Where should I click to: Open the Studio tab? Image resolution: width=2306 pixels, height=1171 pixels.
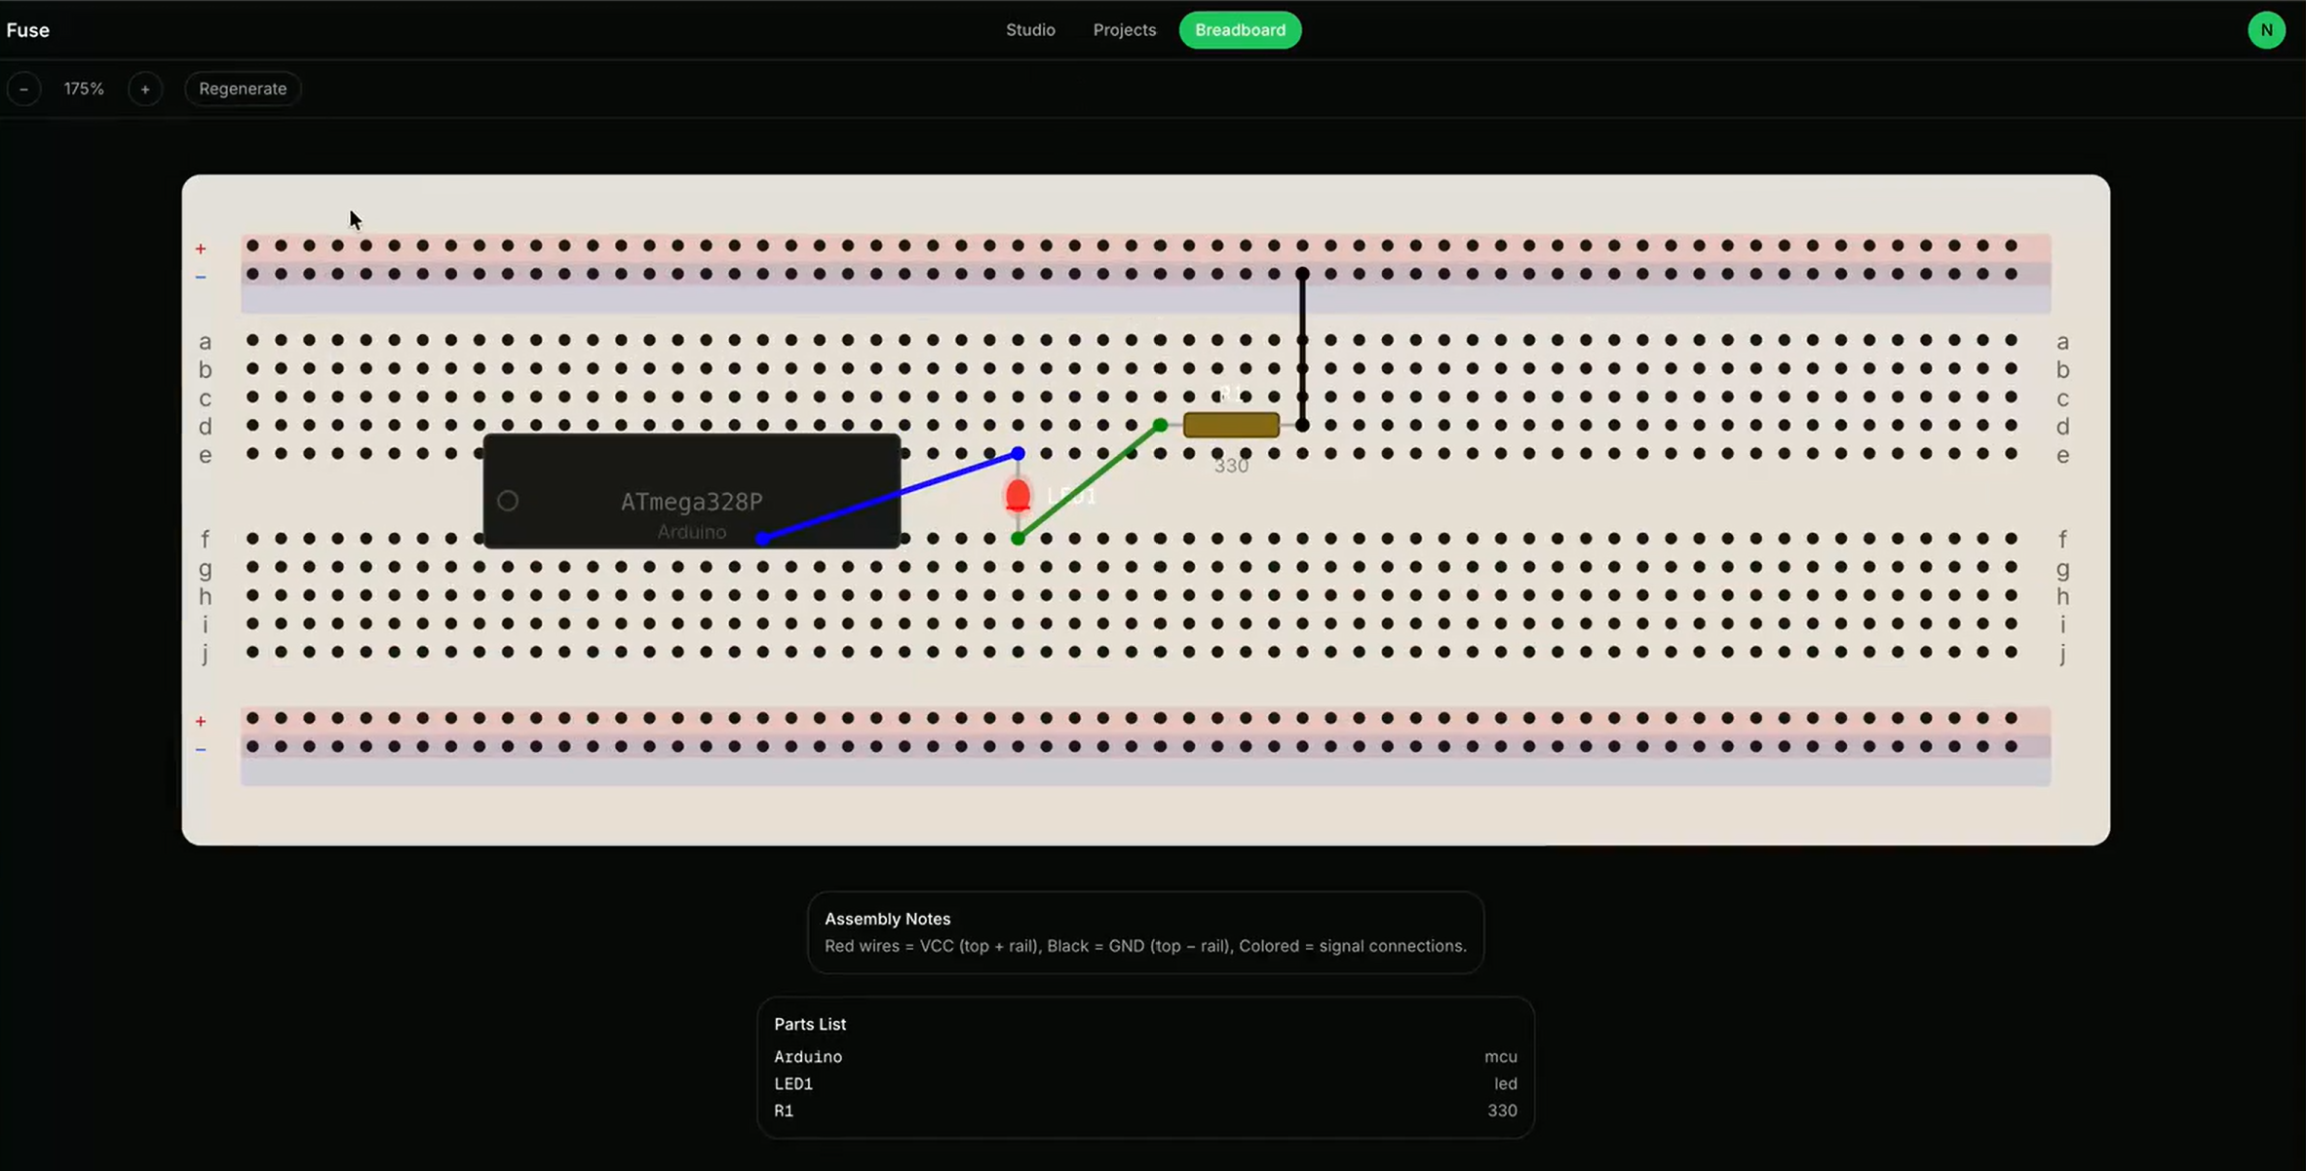[x=1030, y=30]
